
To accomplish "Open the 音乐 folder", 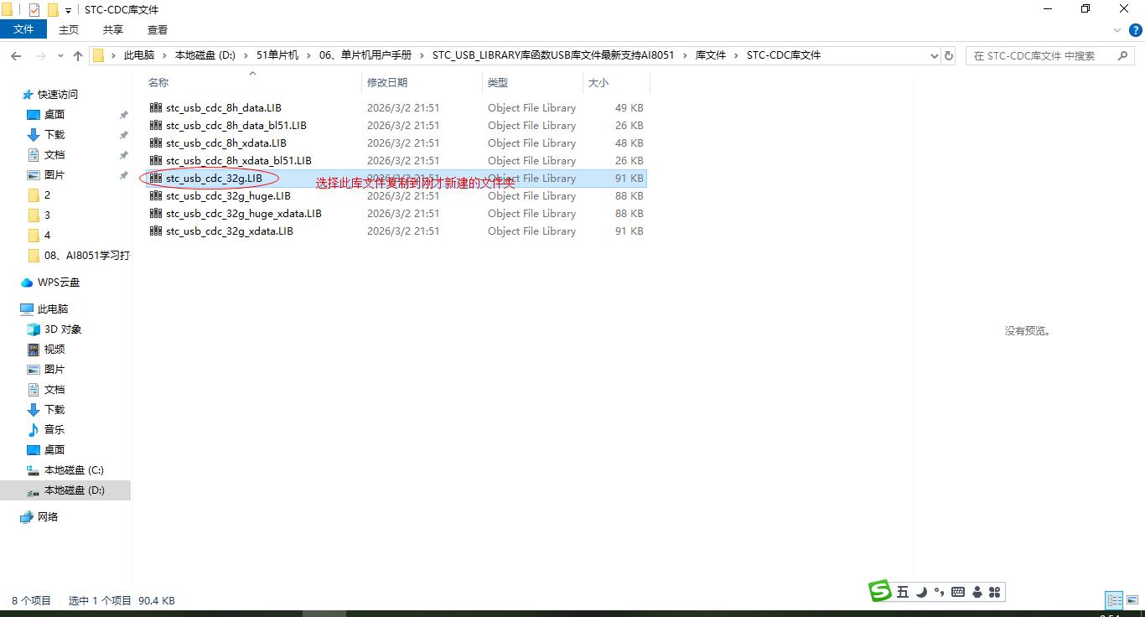I will [x=54, y=430].
